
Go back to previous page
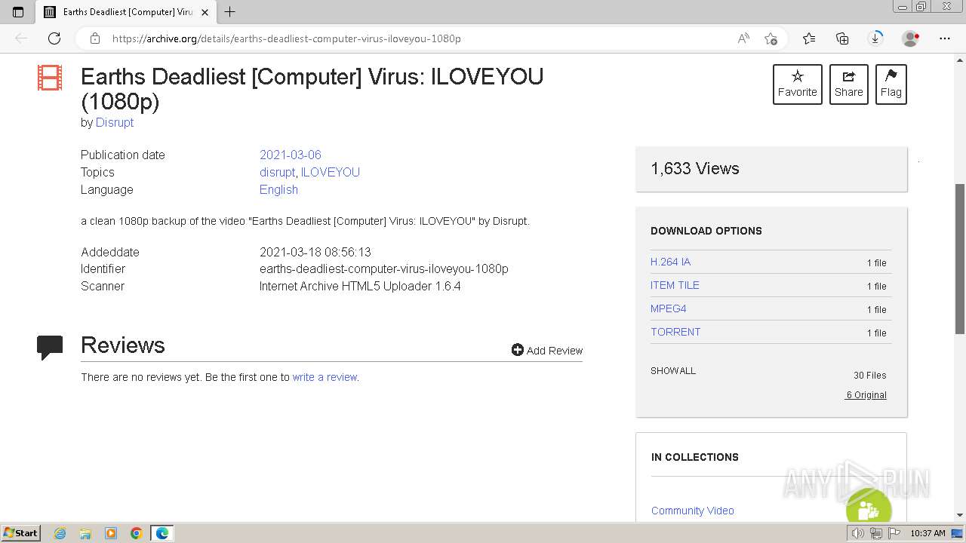pos(21,38)
